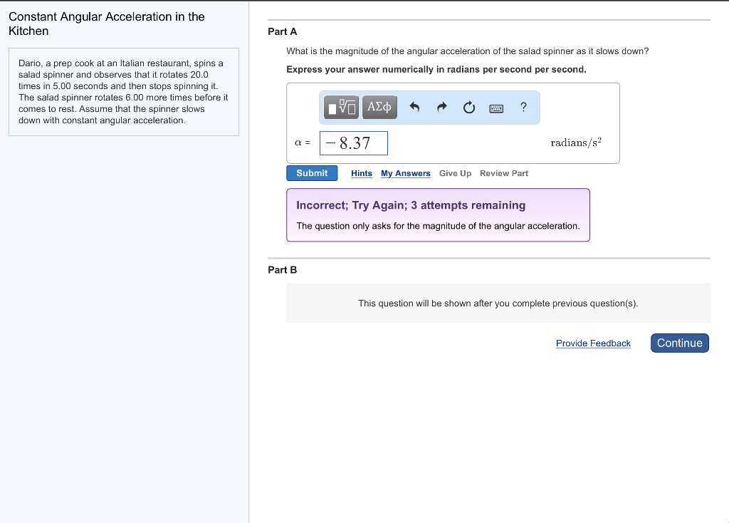Click the Provide Feedback link

coord(593,343)
